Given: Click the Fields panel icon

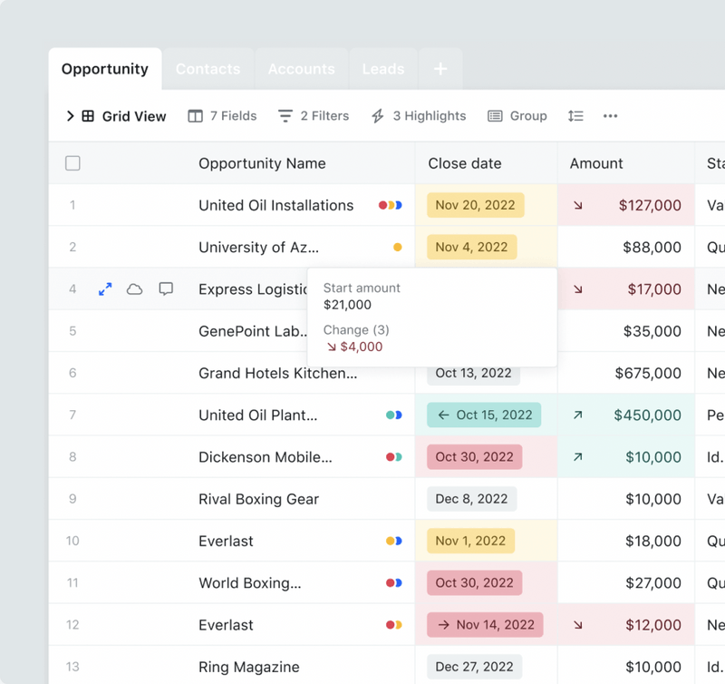Looking at the screenshot, I should pos(194,115).
